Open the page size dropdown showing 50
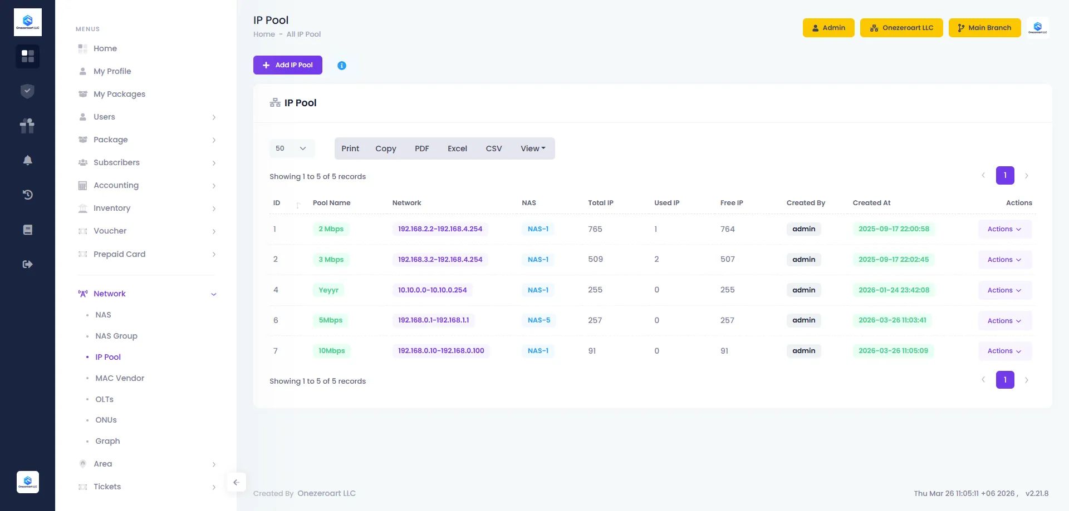This screenshot has width=1069, height=511. (x=292, y=148)
